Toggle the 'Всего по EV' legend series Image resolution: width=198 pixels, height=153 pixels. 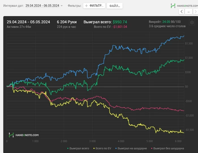click(102, 148)
